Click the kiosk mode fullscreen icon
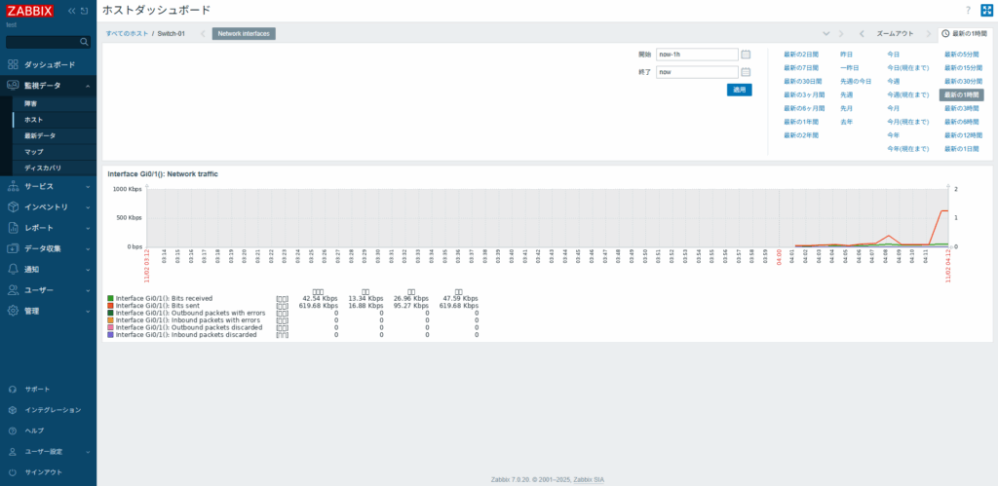Image resolution: width=998 pixels, height=486 pixels. tap(985, 10)
